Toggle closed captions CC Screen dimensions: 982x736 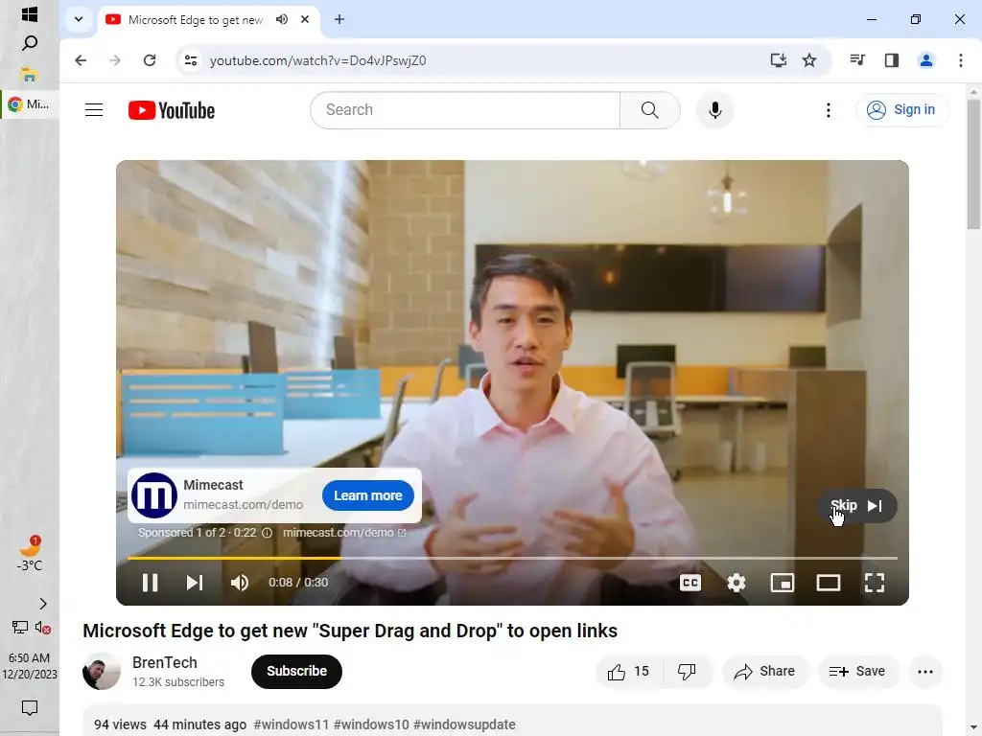tap(690, 583)
